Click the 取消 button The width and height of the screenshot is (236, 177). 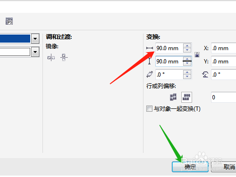tap(224, 167)
